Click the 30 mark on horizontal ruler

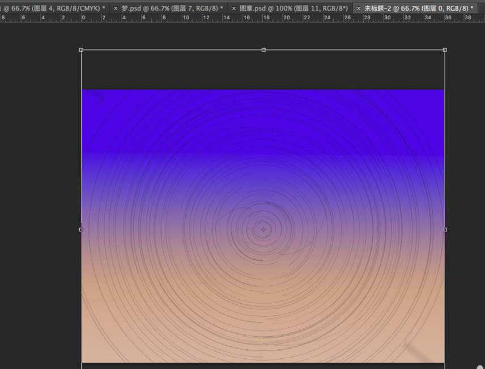[388, 18]
